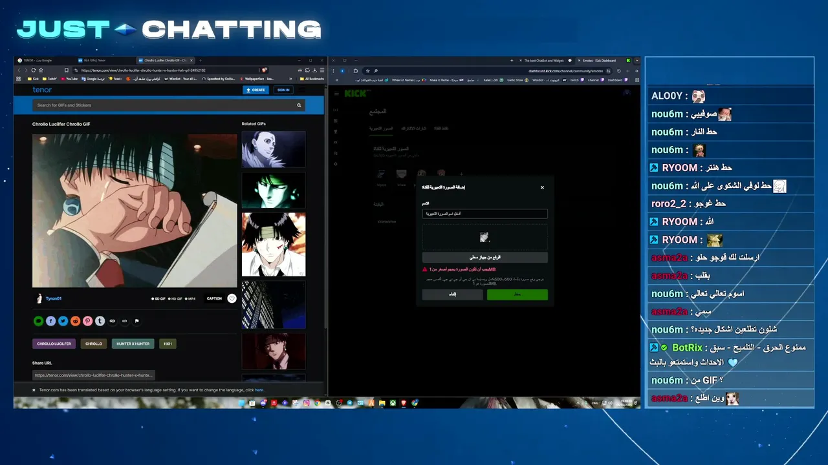The image size is (828, 465).
Task: Click the green save button in dialog
Action: pos(517,294)
